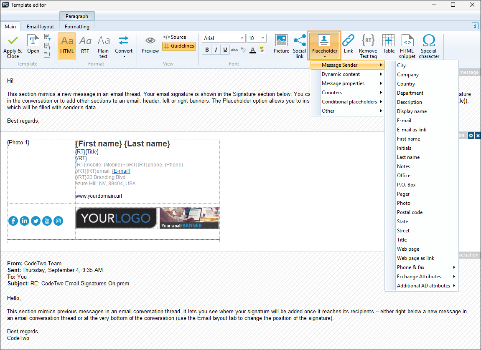Screen dimensions: 481x350
Task: Switch to the Email layout tab
Action: click(40, 27)
